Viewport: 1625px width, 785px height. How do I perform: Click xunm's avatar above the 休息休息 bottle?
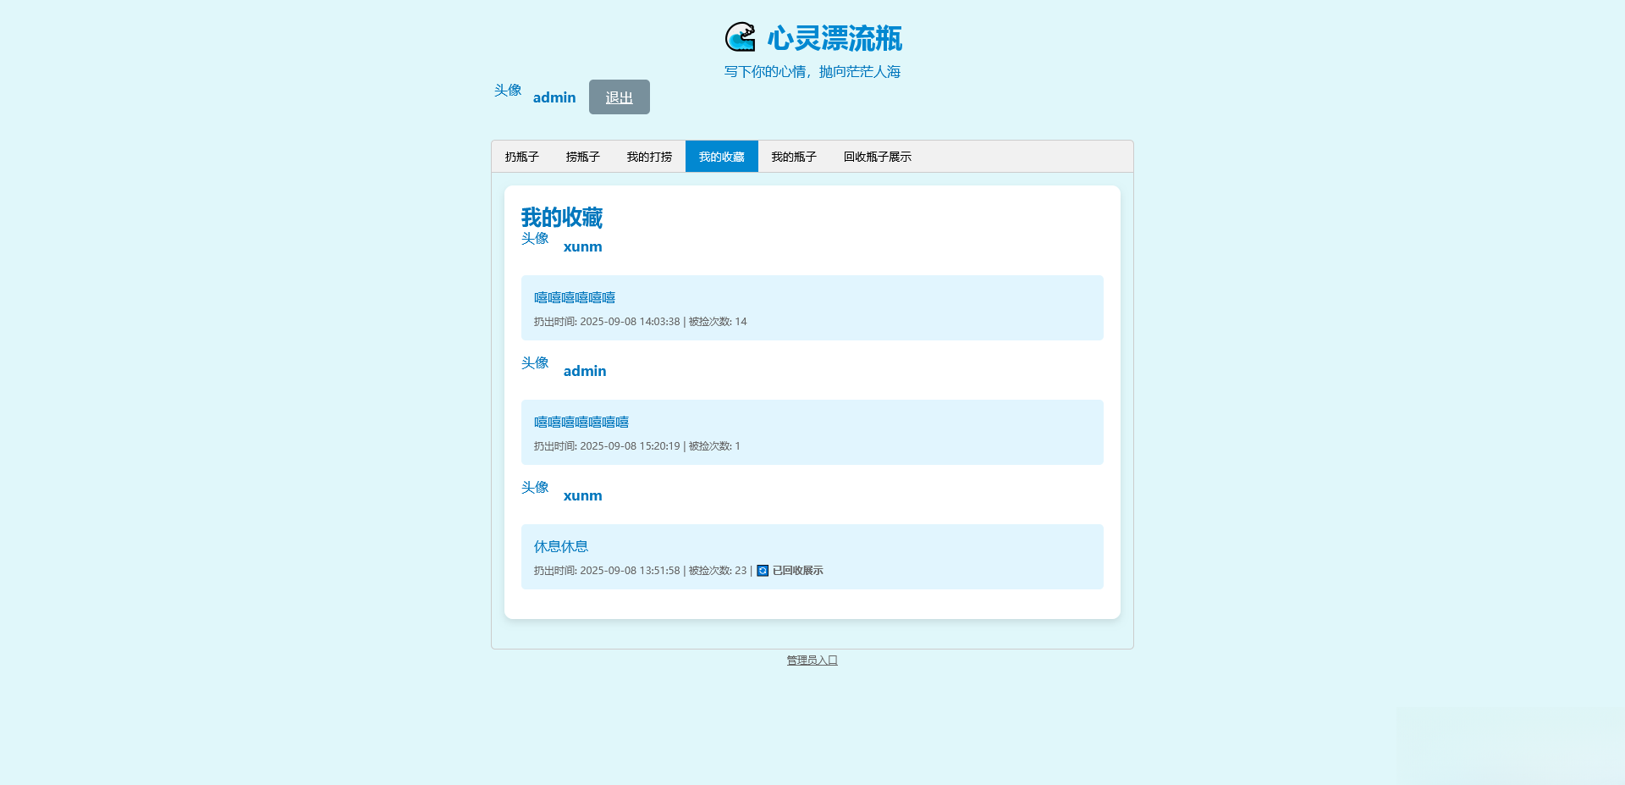point(534,488)
